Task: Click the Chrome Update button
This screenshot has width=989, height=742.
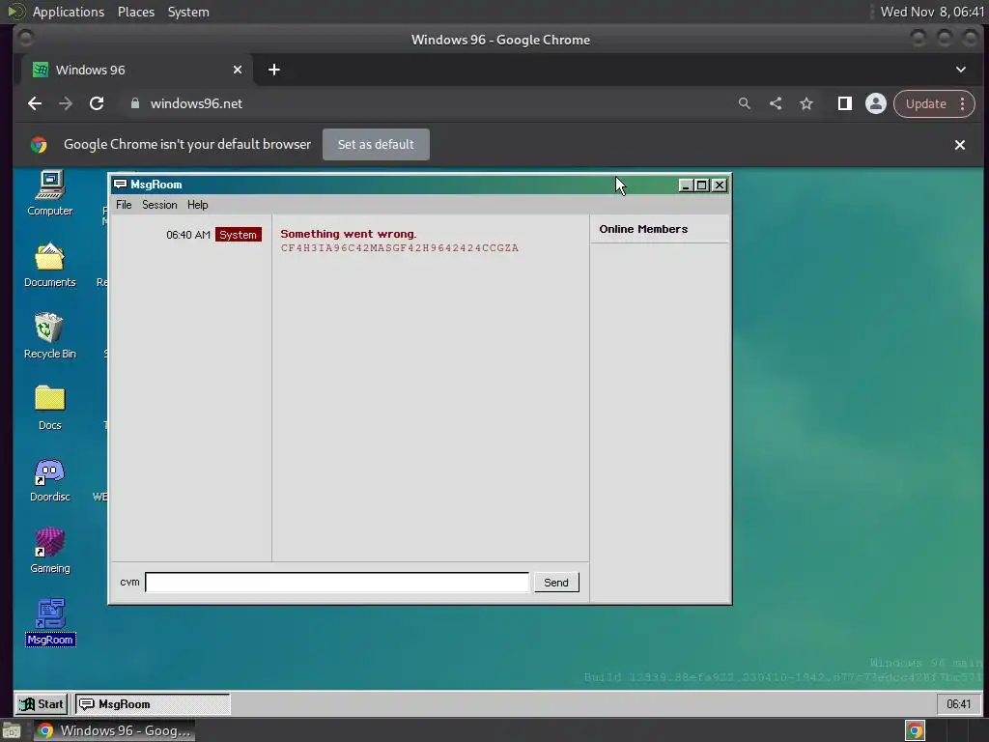Action: 926,103
